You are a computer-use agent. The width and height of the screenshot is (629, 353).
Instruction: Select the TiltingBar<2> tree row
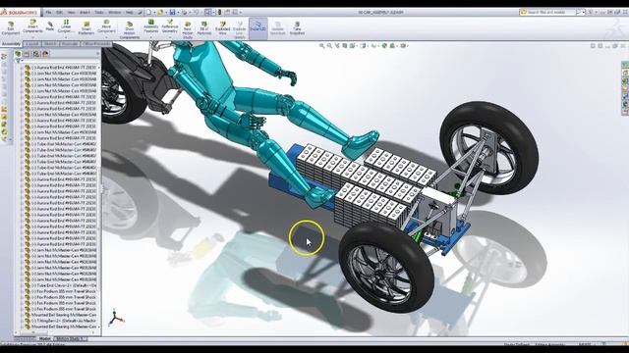pos(61,321)
